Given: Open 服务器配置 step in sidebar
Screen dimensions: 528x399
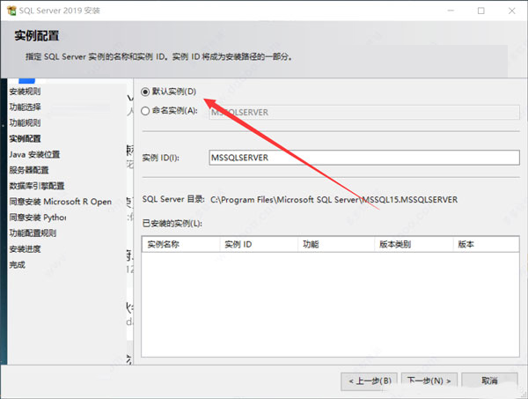Looking at the screenshot, I should [29, 170].
